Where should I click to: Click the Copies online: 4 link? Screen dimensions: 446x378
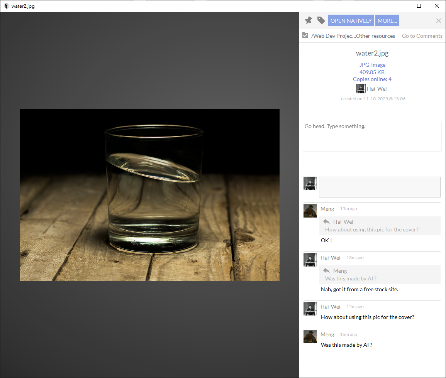click(x=372, y=79)
